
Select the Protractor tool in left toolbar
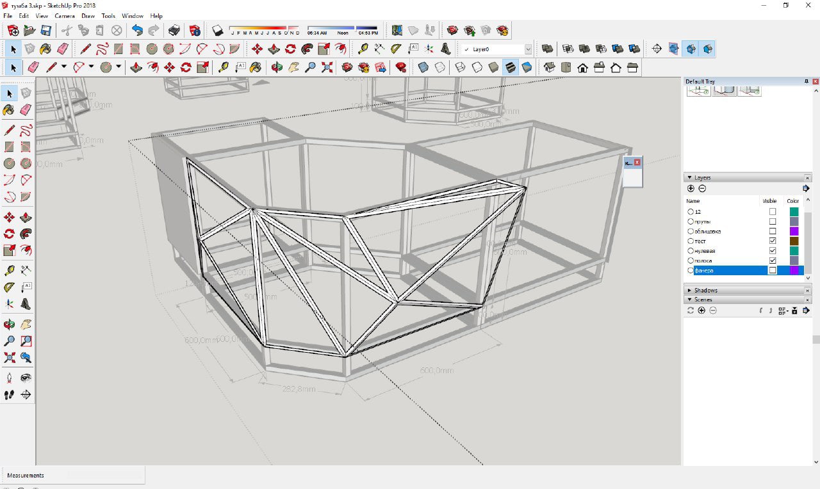(x=9, y=287)
